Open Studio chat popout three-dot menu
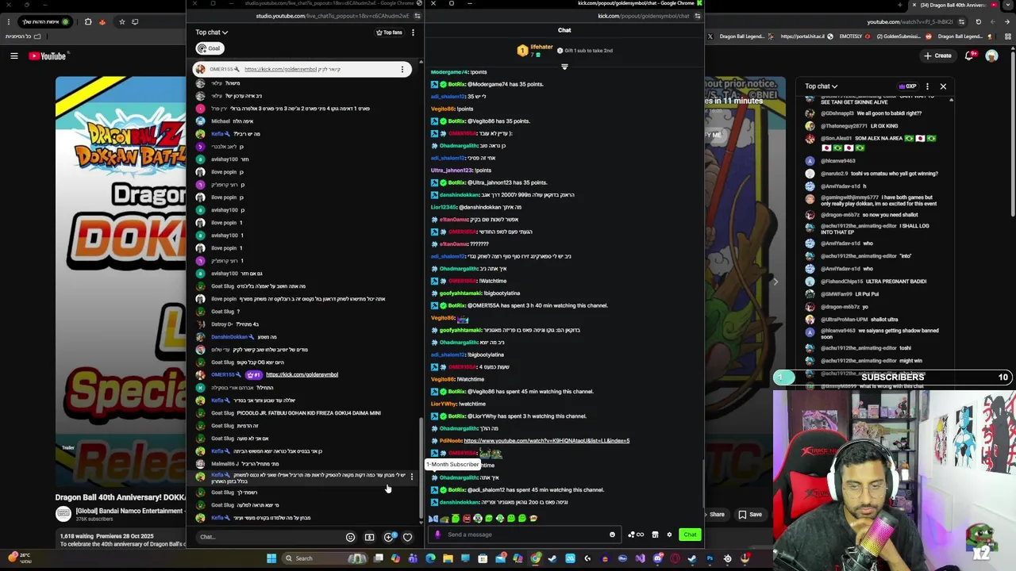The image size is (1016, 571). click(x=413, y=33)
